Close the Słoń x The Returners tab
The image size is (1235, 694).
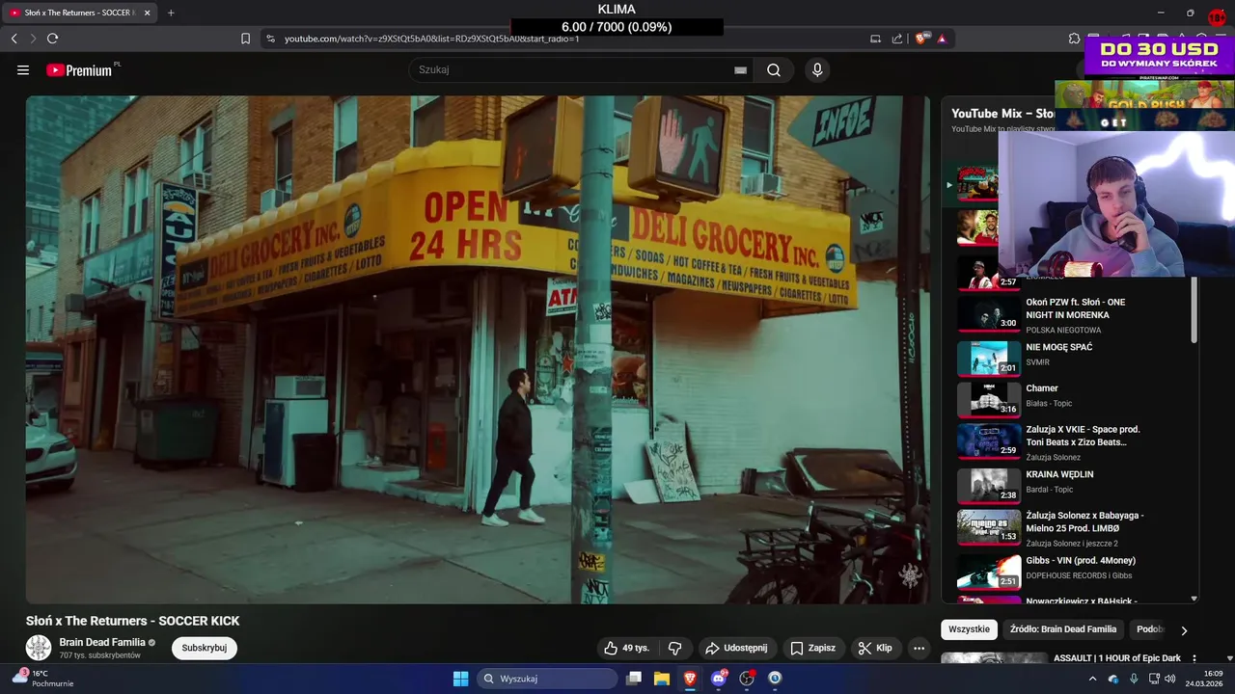147,13
